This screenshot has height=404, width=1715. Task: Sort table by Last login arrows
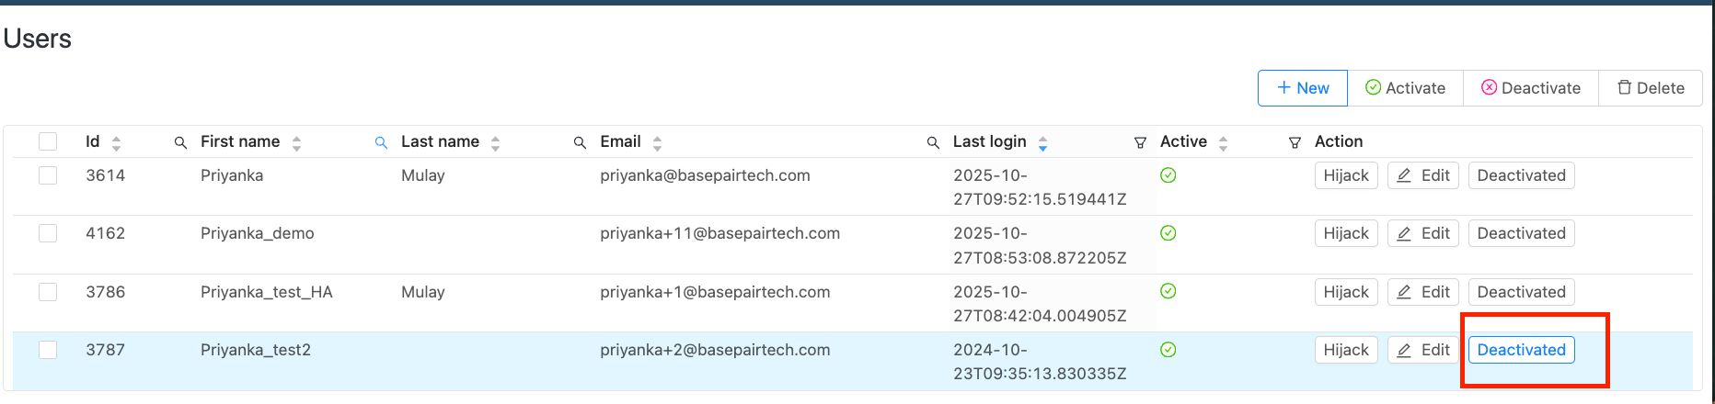click(1042, 143)
